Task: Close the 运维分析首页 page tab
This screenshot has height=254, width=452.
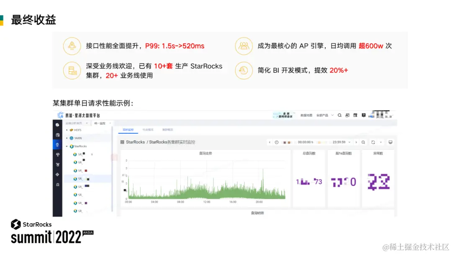Action: 87,123
